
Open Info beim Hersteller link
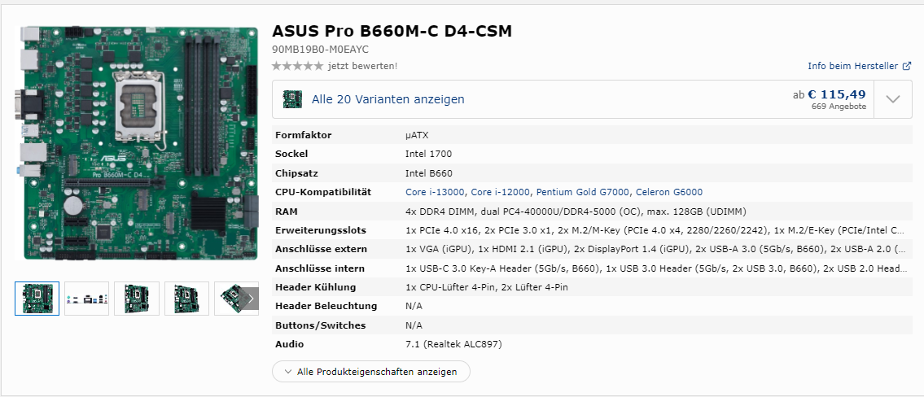coord(852,66)
